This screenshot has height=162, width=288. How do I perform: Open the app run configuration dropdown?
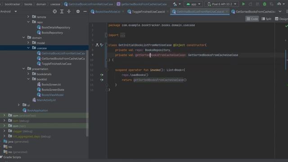point(193,4)
